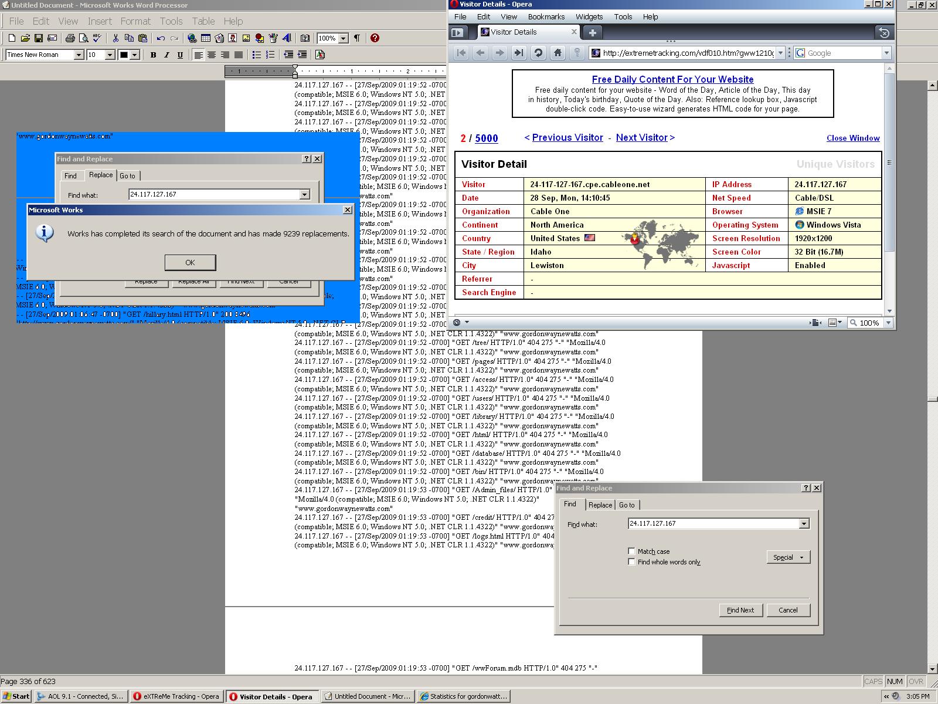Enable Find whole words only checkbox
Image resolution: width=938 pixels, height=704 pixels.
pyautogui.click(x=631, y=561)
